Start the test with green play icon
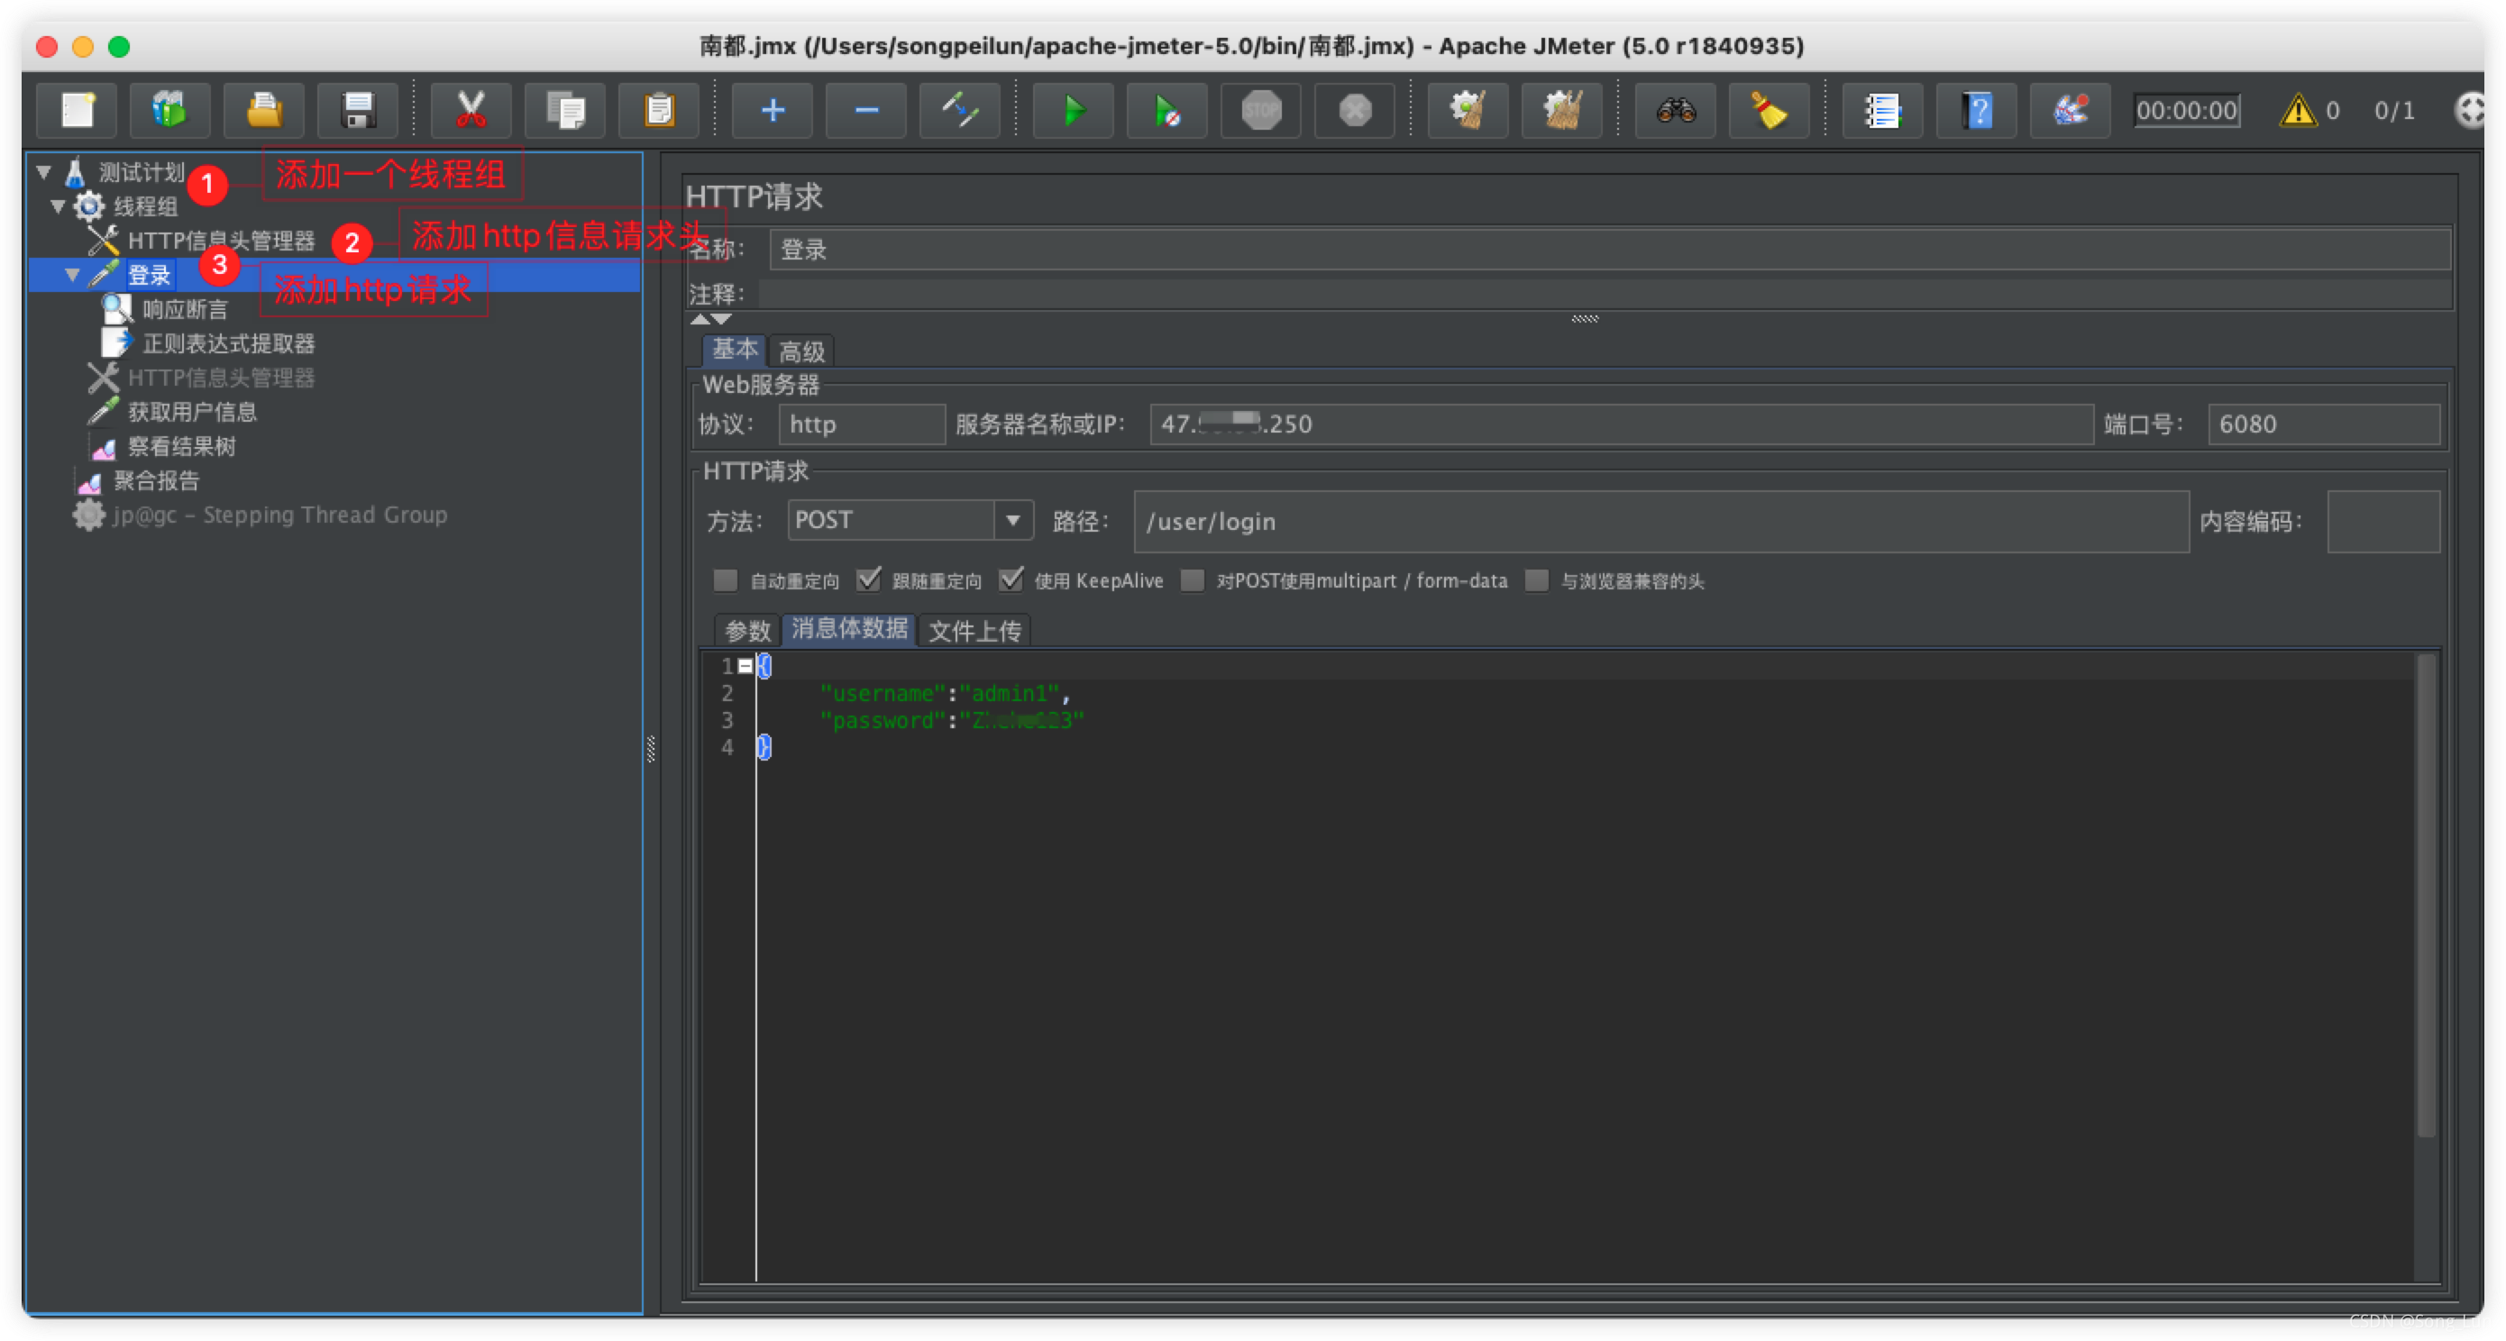 1073,110
